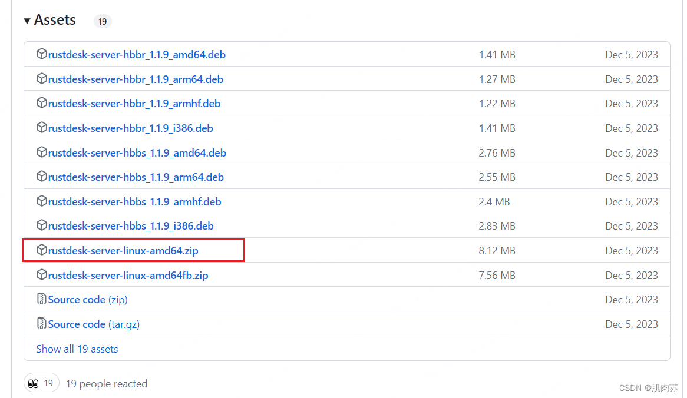
Task: Click Show all 19 assets link
Action: [77, 349]
